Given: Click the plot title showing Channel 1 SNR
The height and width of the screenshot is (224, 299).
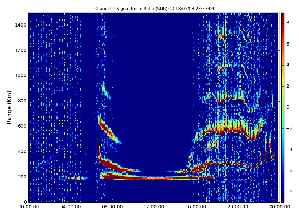Looking at the screenshot, I should [x=154, y=9].
